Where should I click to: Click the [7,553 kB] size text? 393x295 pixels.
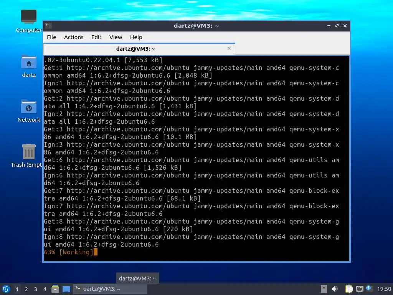click(144, 60)
